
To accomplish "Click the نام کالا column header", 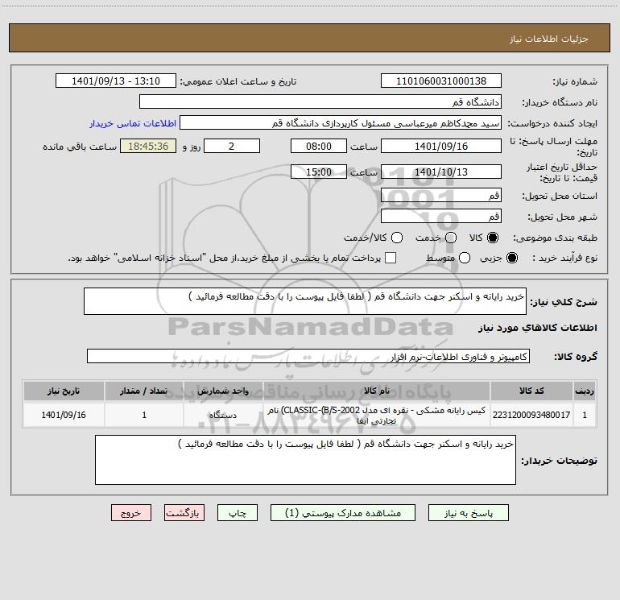I will pyautogui.click(x=377, y=391).
